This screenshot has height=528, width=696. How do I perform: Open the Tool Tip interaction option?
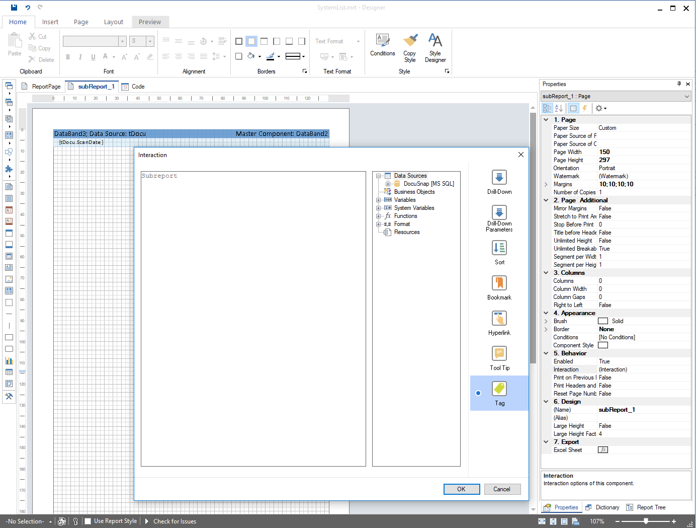(x=499, y=358)
